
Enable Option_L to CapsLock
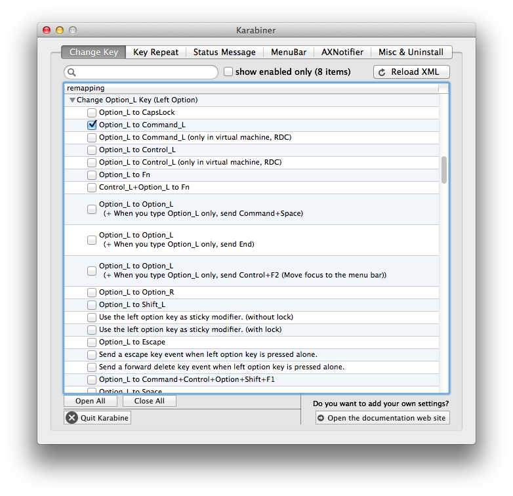pos(92,113)
